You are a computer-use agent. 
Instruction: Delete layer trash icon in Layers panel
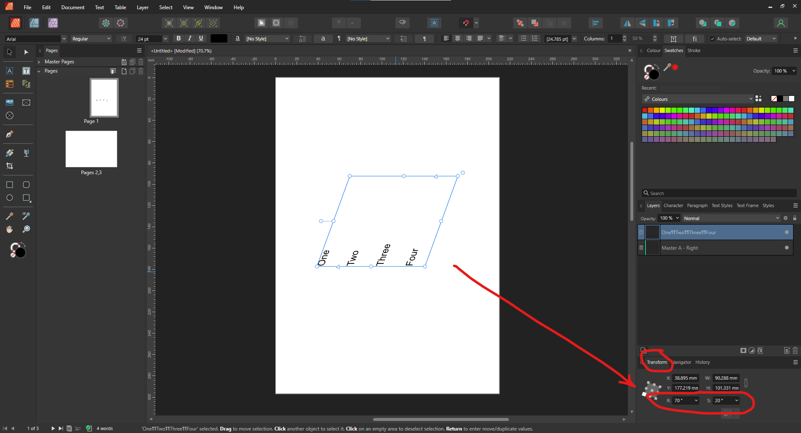pyautogui.click(x=795, y=350)
